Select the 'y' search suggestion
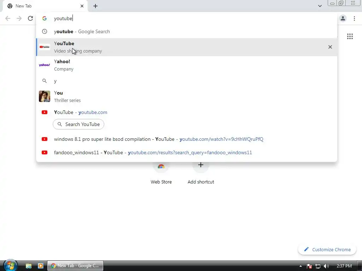362x271 pixels. pos(187,81)
